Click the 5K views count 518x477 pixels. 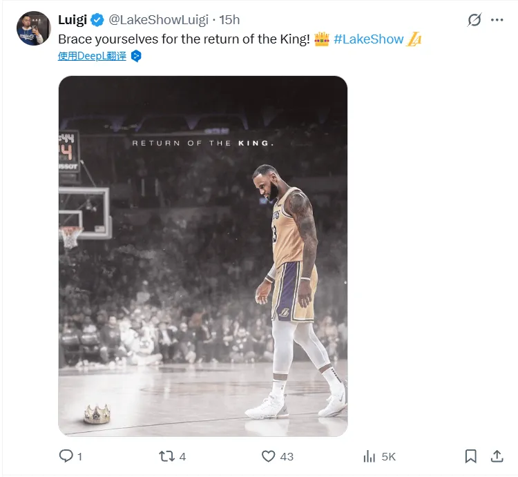[x=388, y=456]
